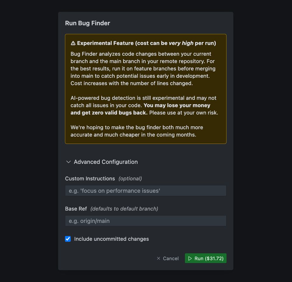Viewport: 292px width, 282px height.
Task: Click the 'Custom Instructions' field label
Action: pos(90,179)
